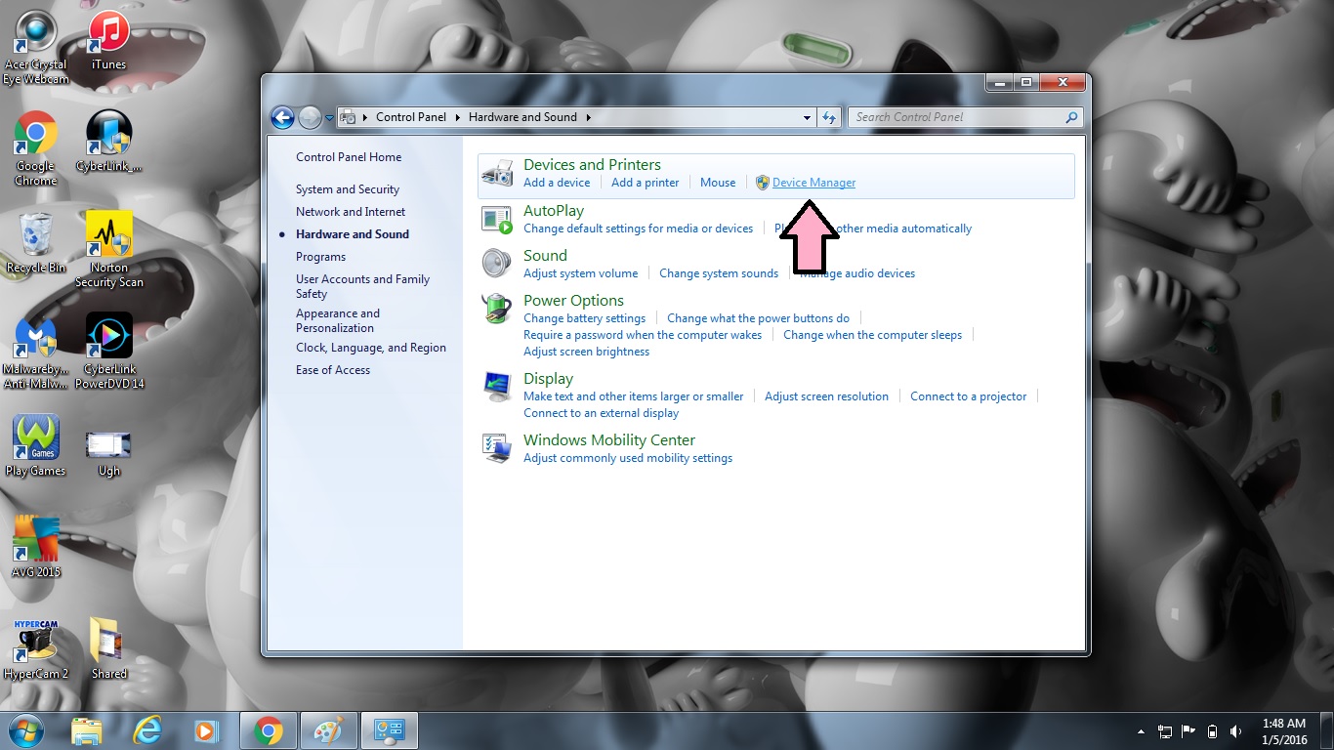Select Programs in the sidebar

[x=320, y=257]
